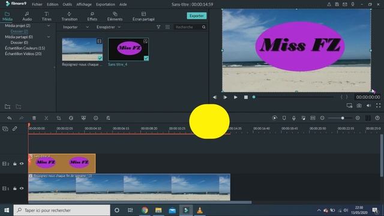Record voiceover with microphone icon
This screenshot has height=216, width=384.
(293, 118)
